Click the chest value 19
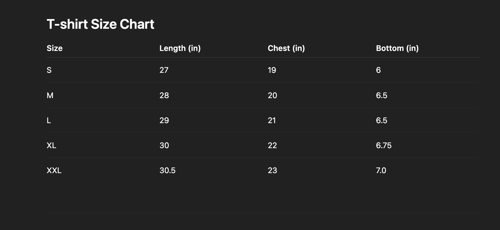This screenshot has width=500, height=230. (272, 70)
